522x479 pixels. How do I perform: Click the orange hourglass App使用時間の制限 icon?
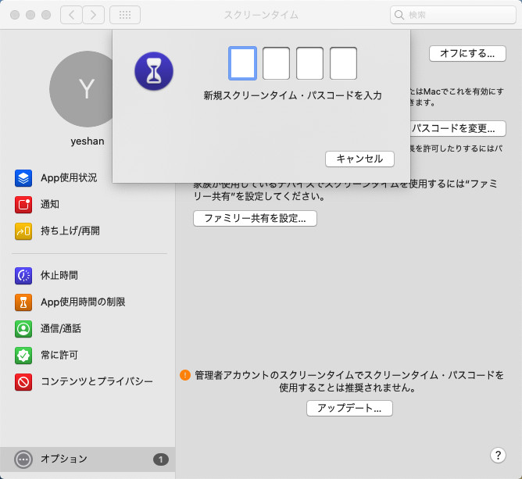pyautogui.click(x=23, y=302)
